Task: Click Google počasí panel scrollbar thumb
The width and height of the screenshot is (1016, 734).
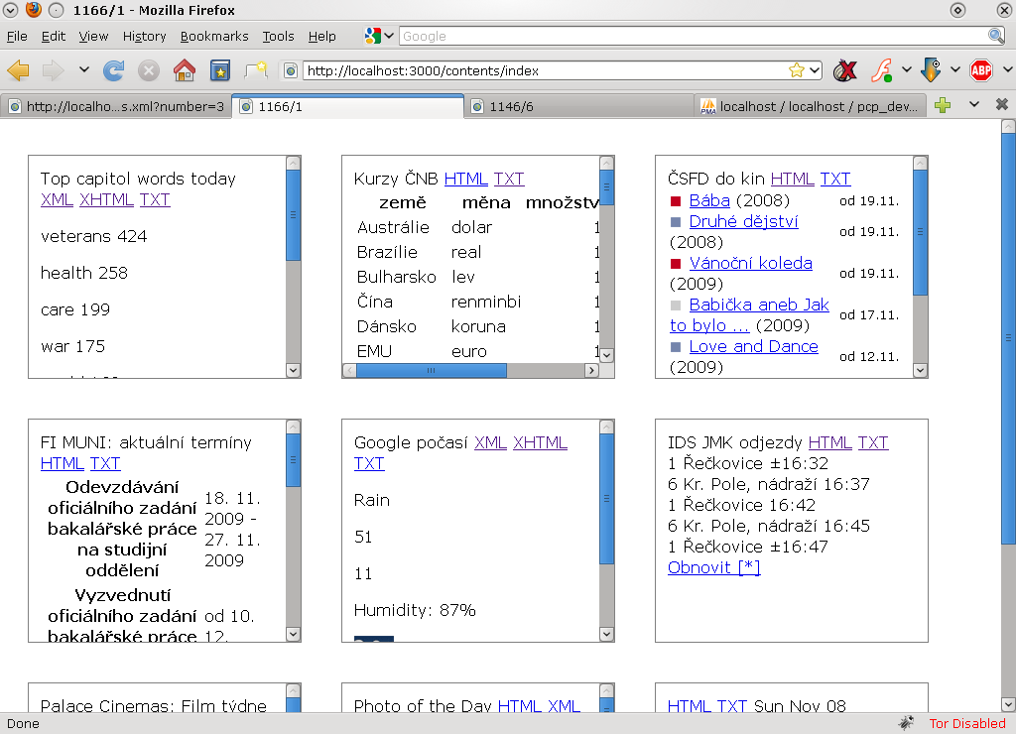Action: (x=606, y=498)
